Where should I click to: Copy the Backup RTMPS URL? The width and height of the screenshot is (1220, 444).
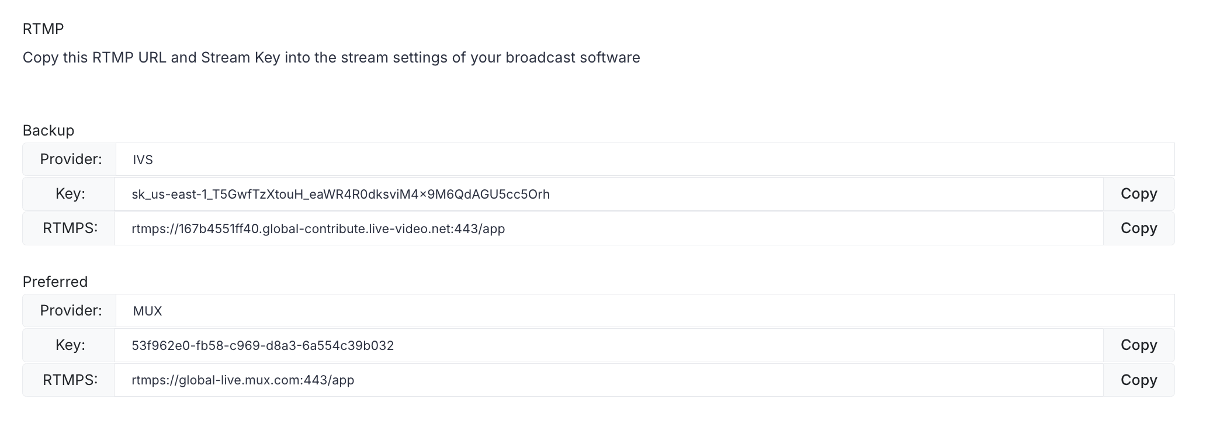tap(1139, 228)
